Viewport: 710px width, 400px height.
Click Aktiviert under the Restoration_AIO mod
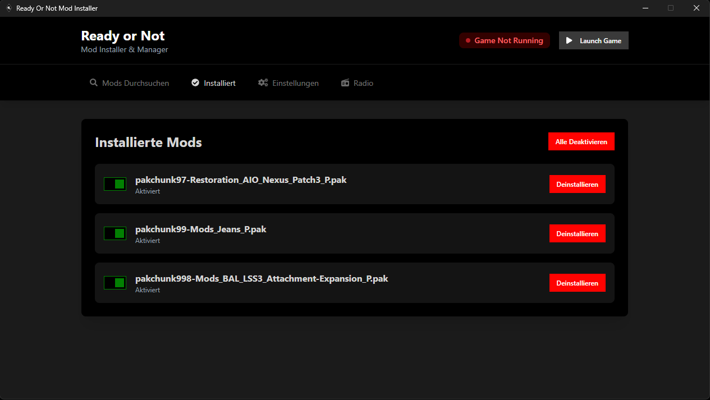148,191
